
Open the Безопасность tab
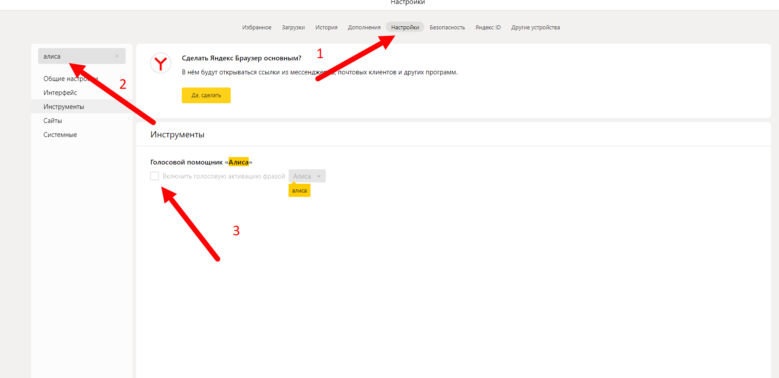(x=447, y=27)
